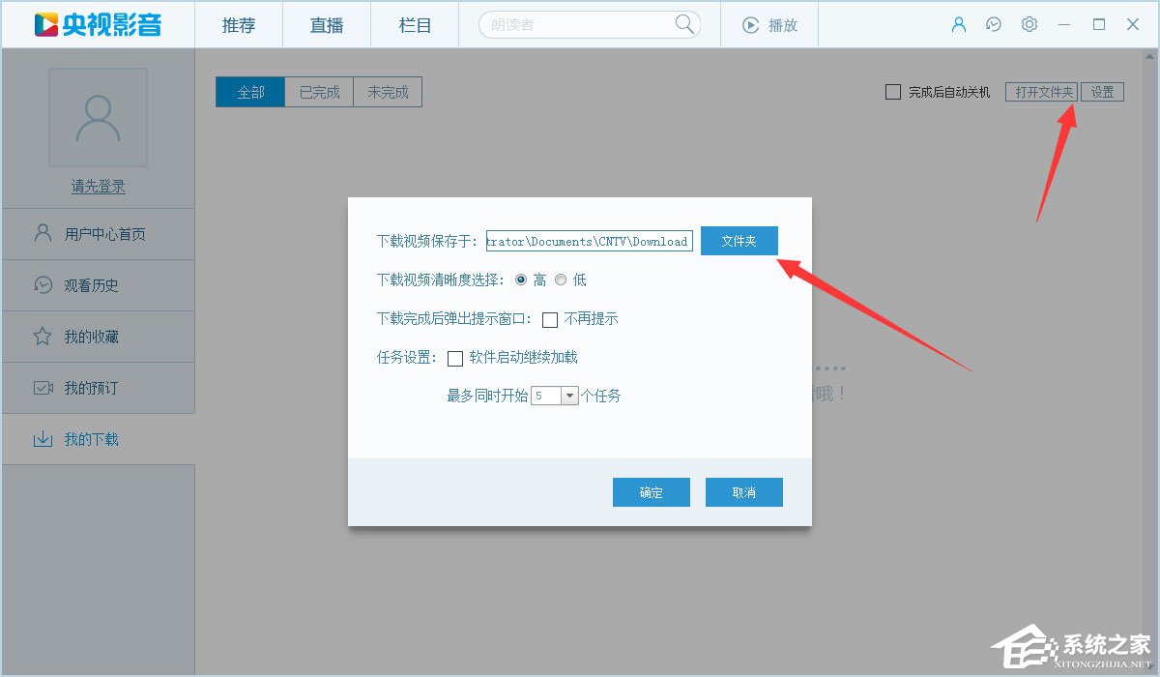Image resolution: width=1160 pixels, height=677 pixels.
Task: Click the message bubble icon in title bar
Action: (x=994, y=25)
